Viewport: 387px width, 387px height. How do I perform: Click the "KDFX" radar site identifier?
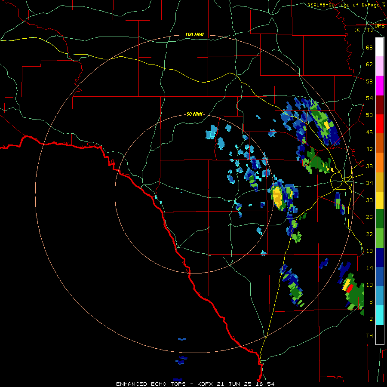tap(206, 384)
